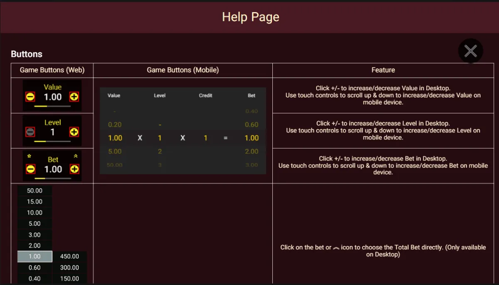Click 5.00 in the mobile Value column

click(x=115, y=151)
